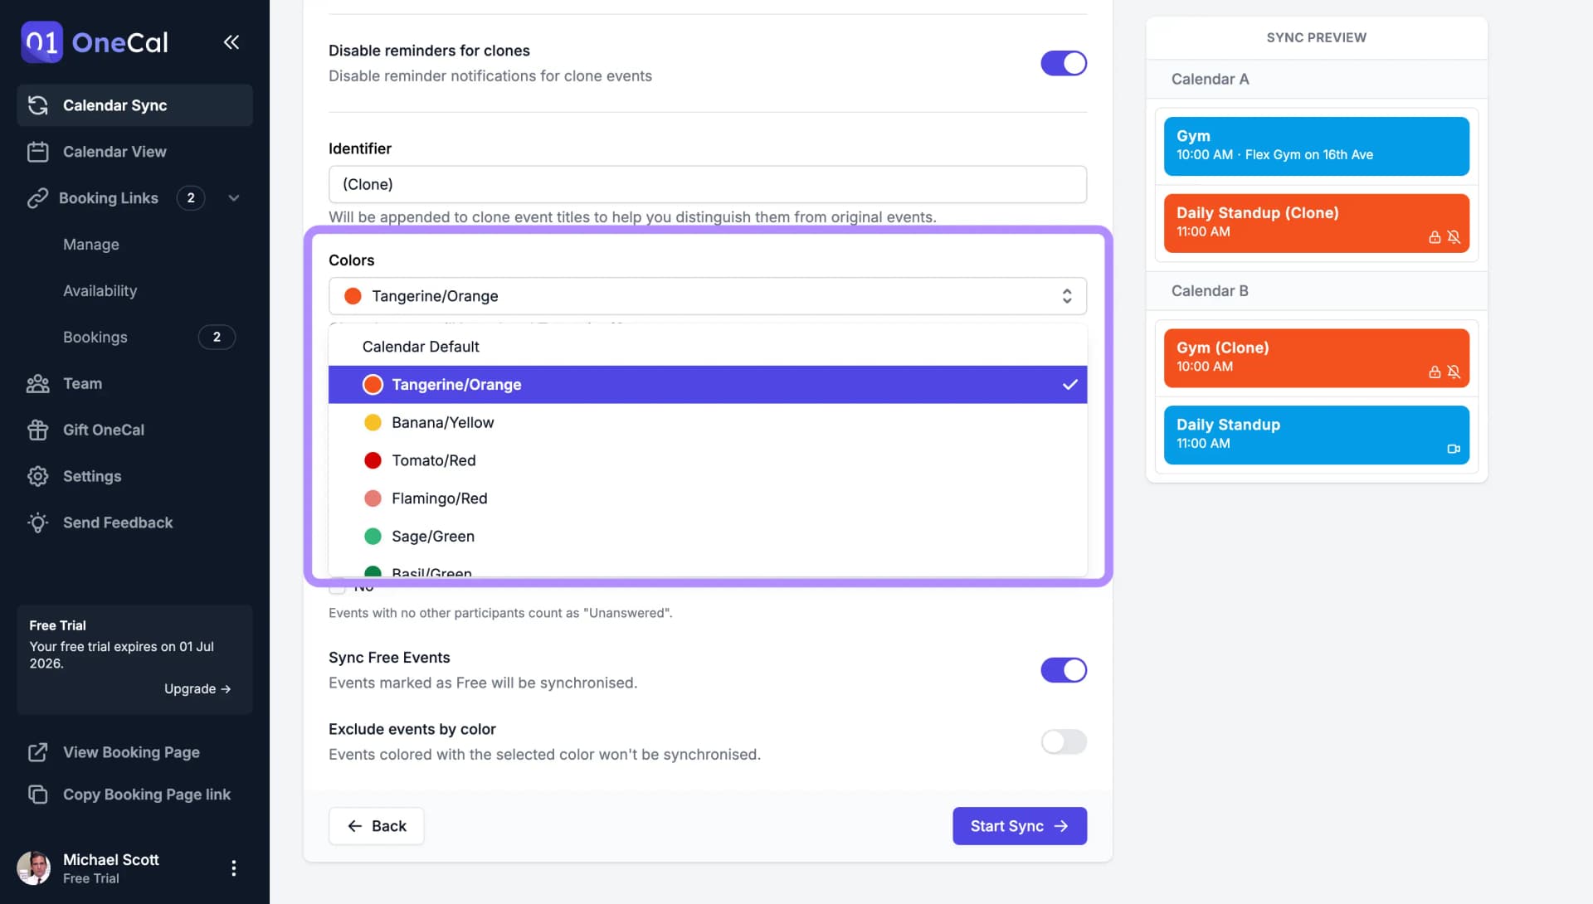Click the Calendar Sync sidebar icon
The height and width of the screenshot is (904, 1593).
[x=41, y=105]
